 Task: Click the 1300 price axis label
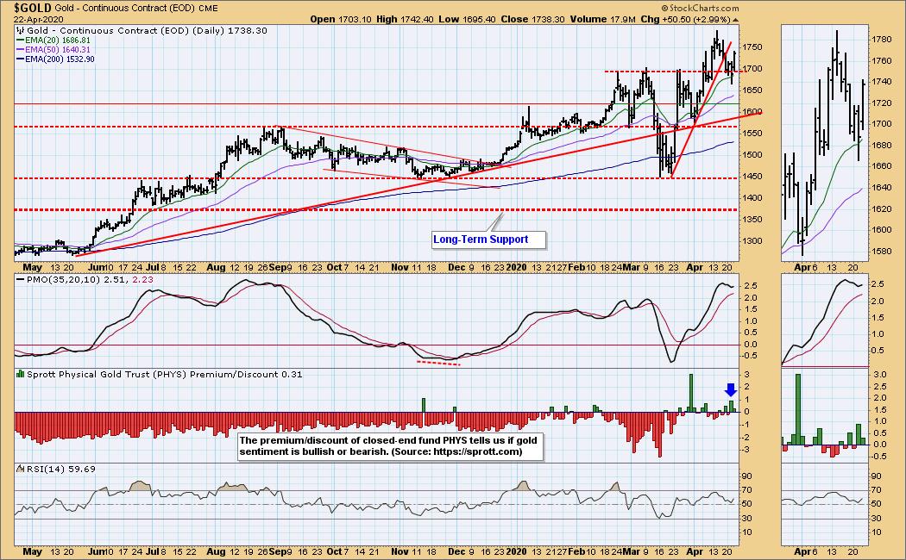(x=752, y=241)
